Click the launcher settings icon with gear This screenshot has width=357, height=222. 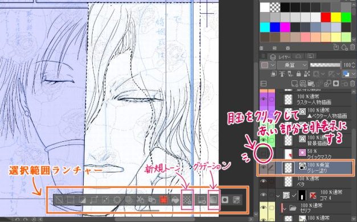click(x=202, y=200)
